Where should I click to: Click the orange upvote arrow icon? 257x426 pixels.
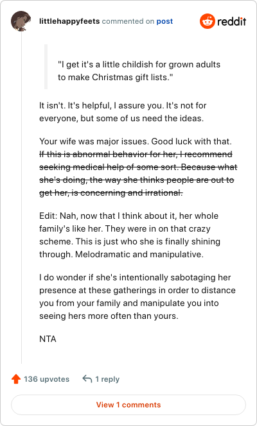pyautogui.click(x=16, y=379)
